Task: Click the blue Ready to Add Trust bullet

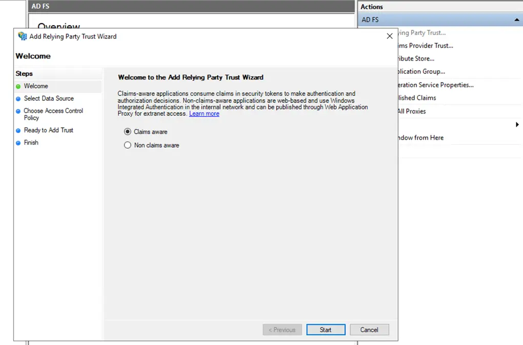Action: 18,130
